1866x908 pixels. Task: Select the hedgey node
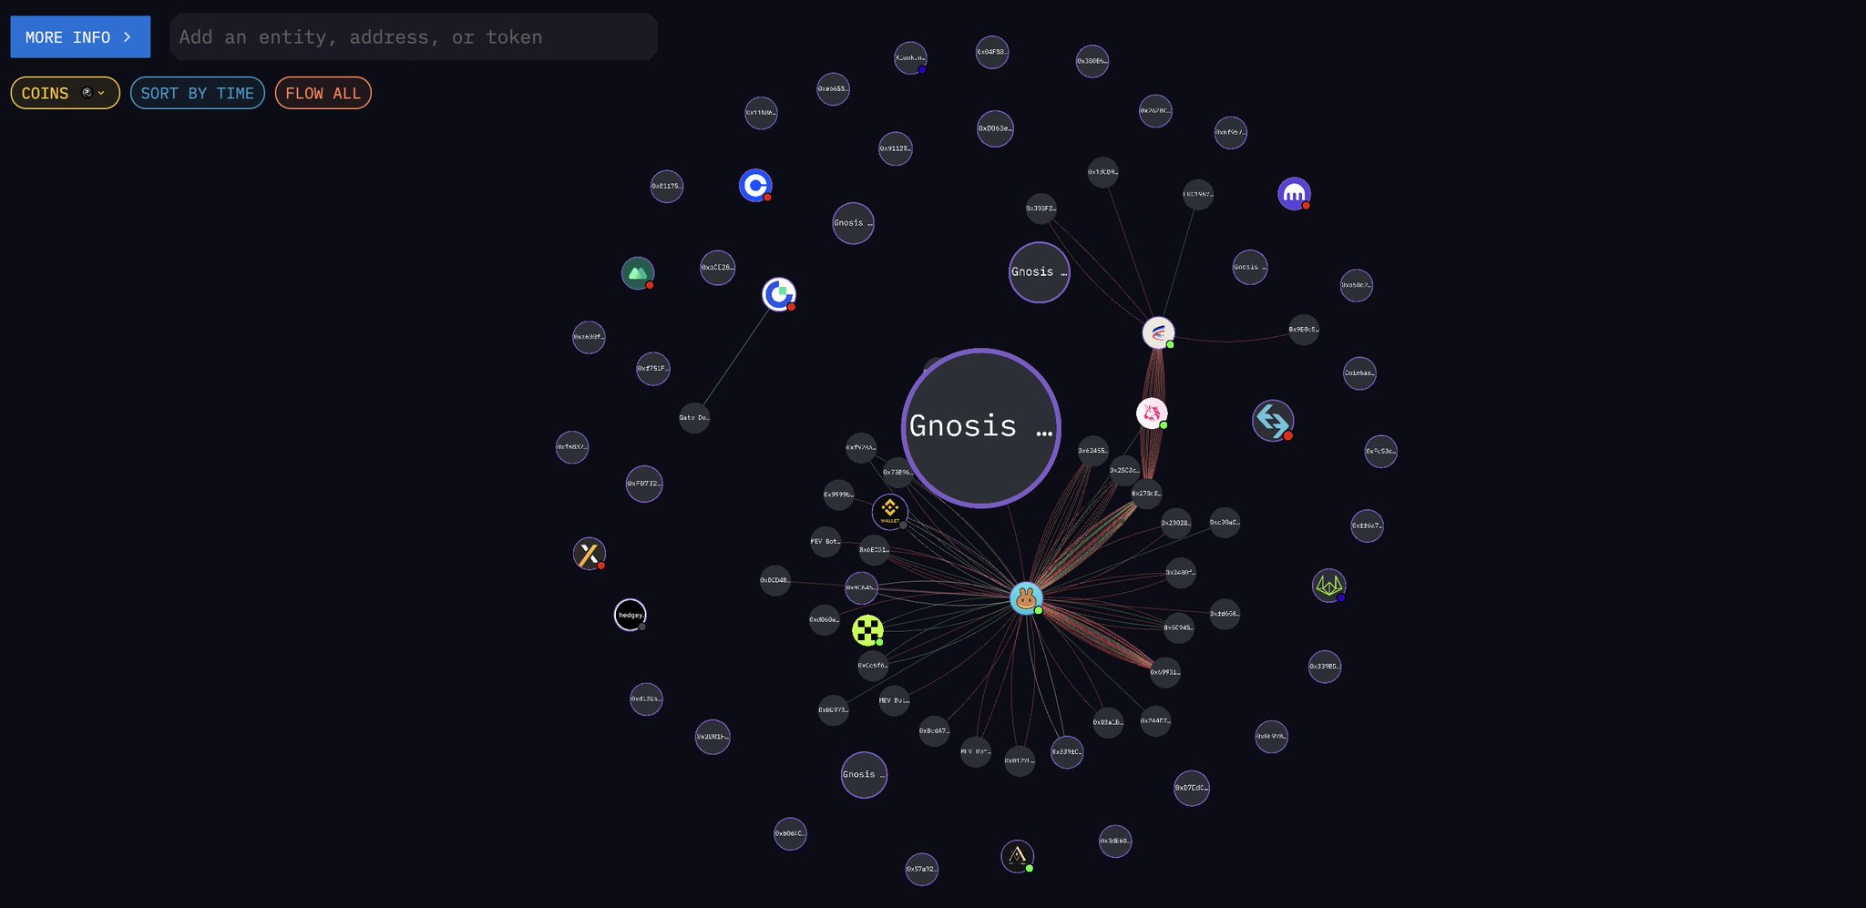click(631, 615)
